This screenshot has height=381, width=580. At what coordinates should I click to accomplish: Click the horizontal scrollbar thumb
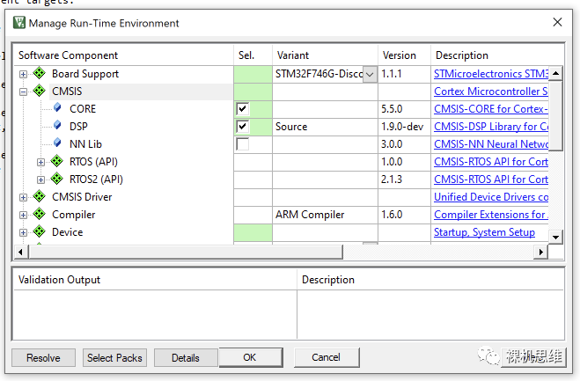point(186,252)
